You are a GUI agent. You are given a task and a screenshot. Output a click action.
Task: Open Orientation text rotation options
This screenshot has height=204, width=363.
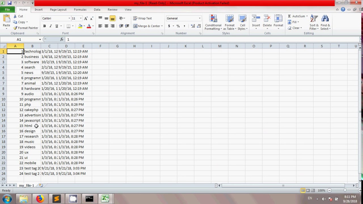122,18
